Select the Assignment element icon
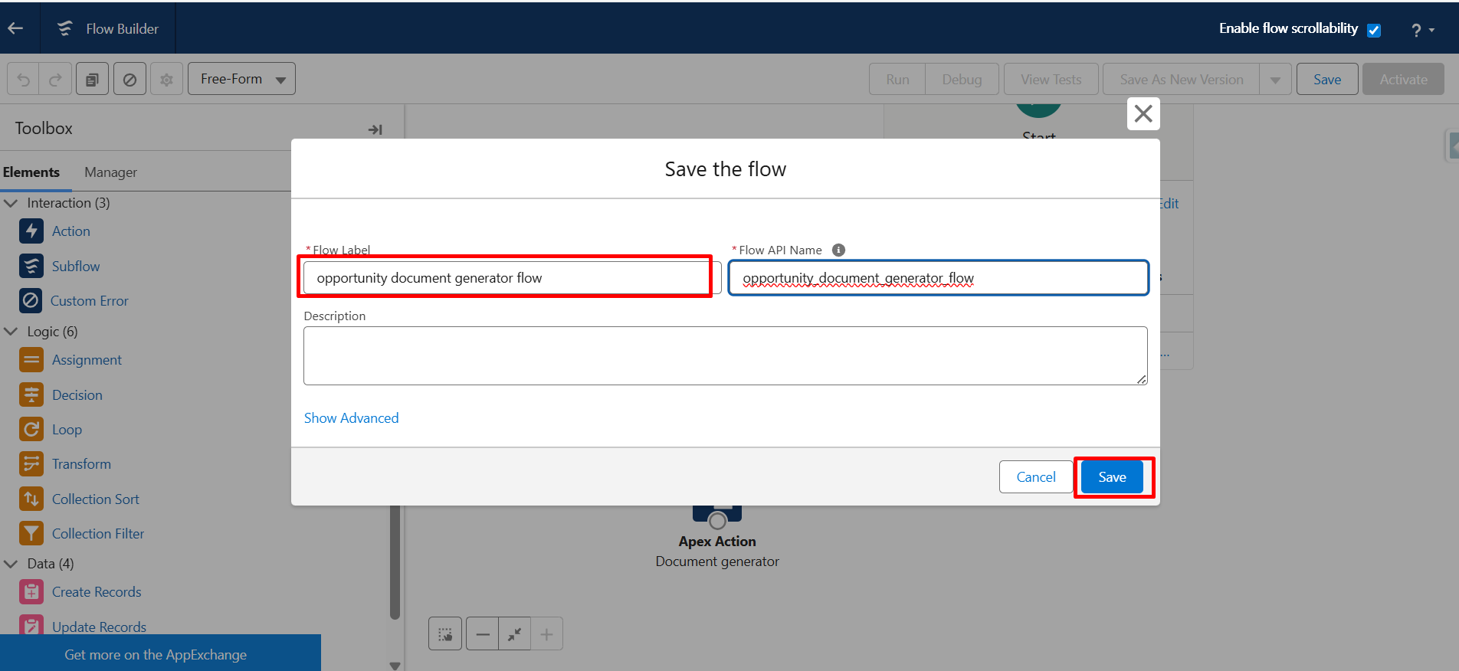Image resolution: width=1459 pixels, height=671 pixels. (31, 360)
